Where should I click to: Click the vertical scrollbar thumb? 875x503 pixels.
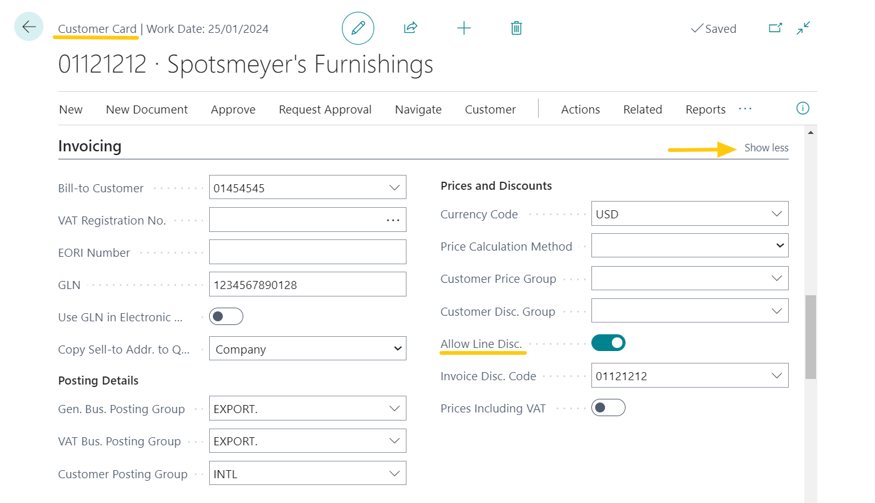tap(810, 337)
